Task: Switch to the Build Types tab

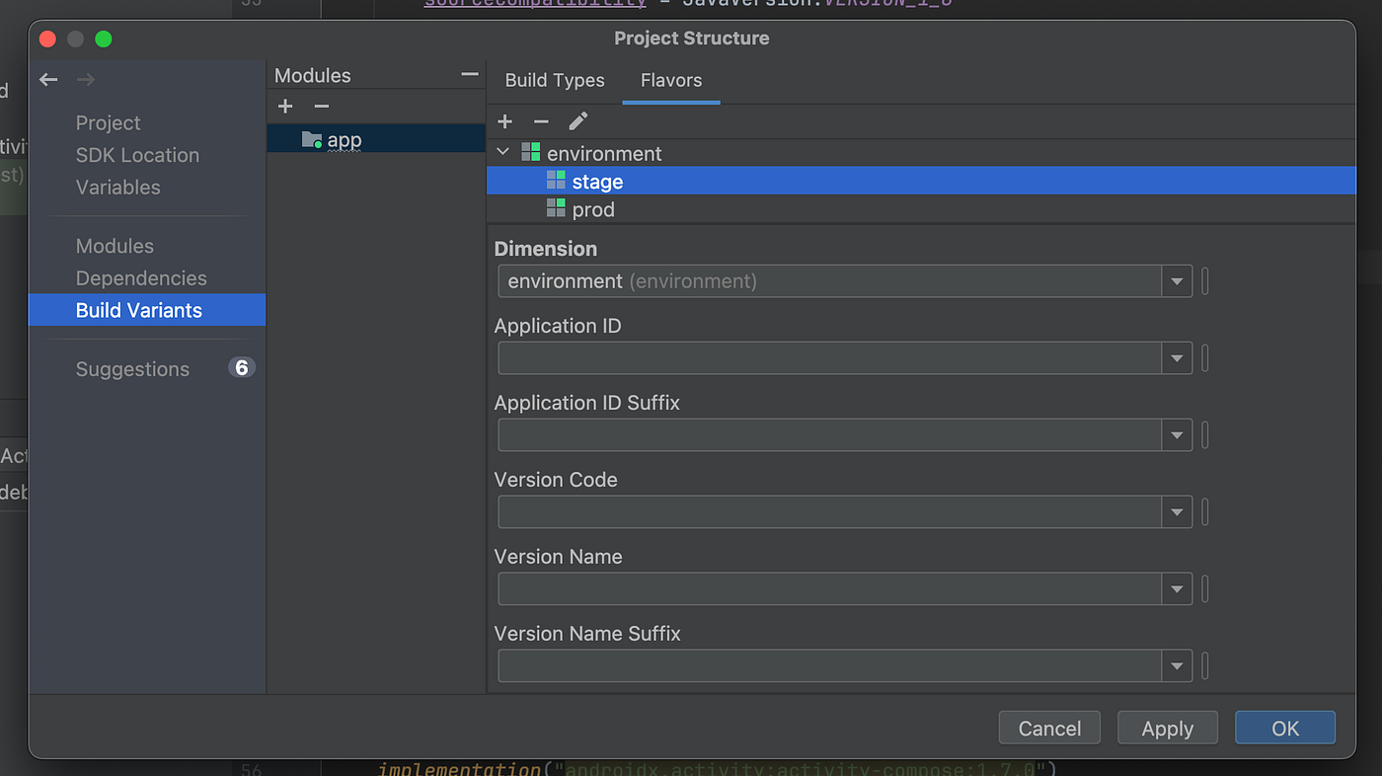Action: coord(555,81)
